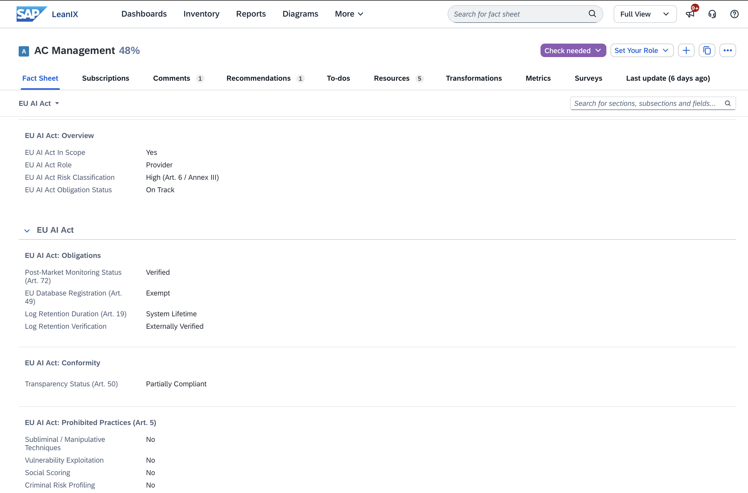The height and width of the screenshot is (493, 748).
Task: Click the Exempt database registration value
Action: (x=158, y=293)
